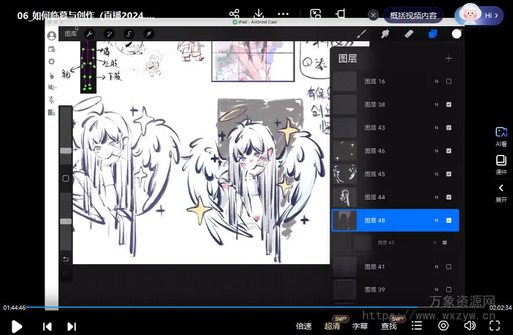Select the Procreate brush tool
Image resolution: width=513 pixels, height=335 pixels.
pos(362,34)
